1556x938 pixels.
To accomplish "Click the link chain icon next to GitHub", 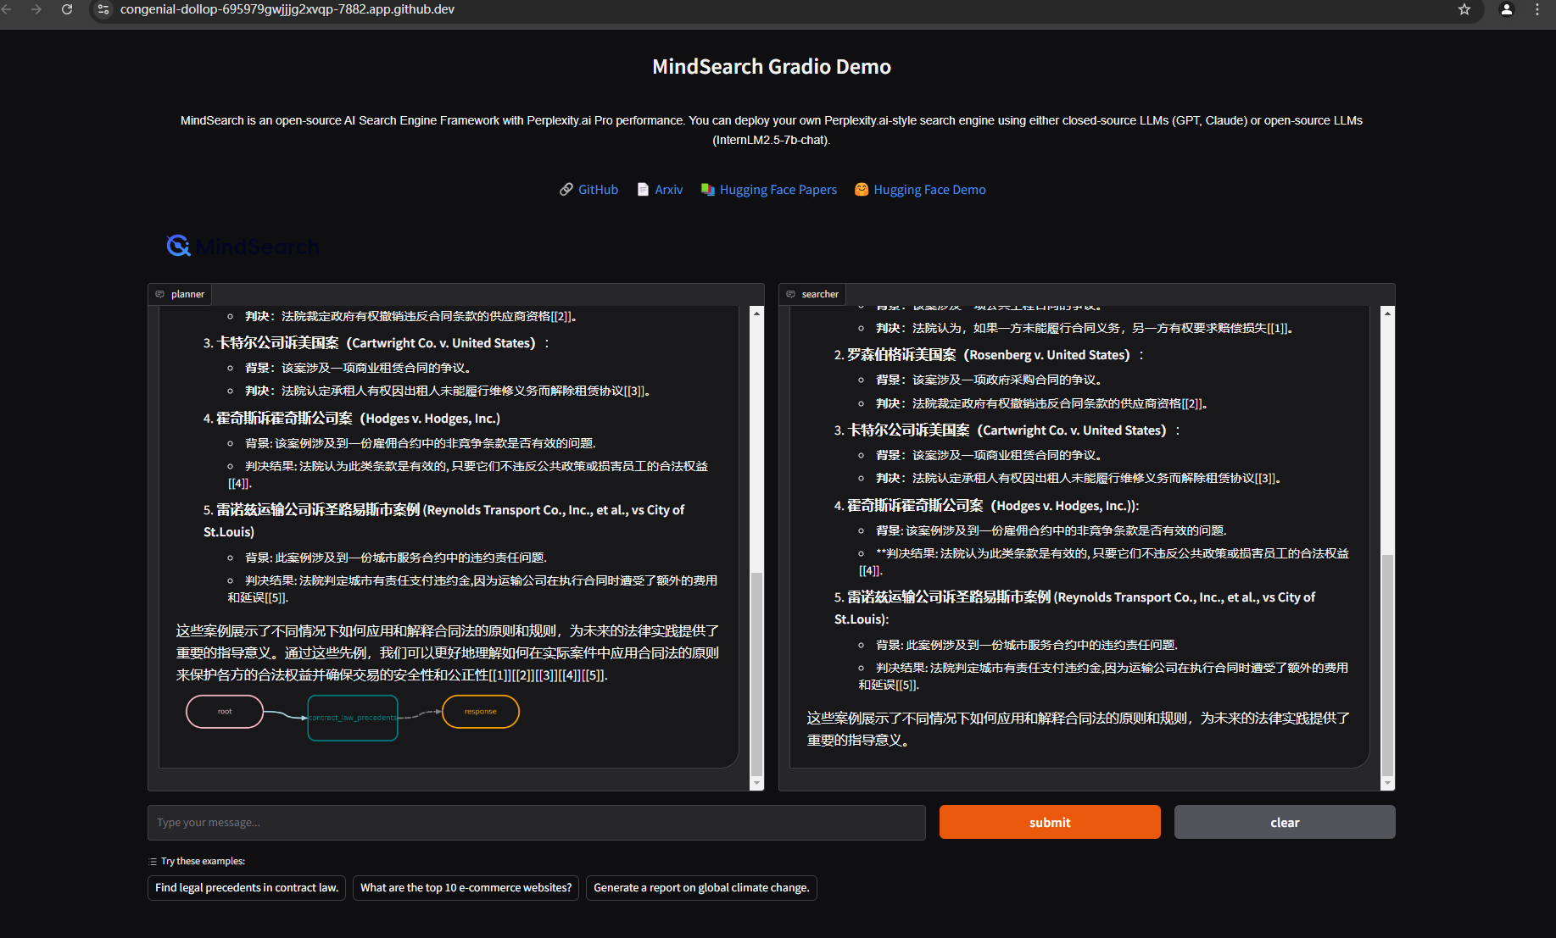I will click(x=566, y=189).
